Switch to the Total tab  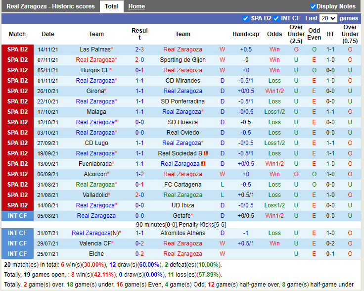click(111, 6)
